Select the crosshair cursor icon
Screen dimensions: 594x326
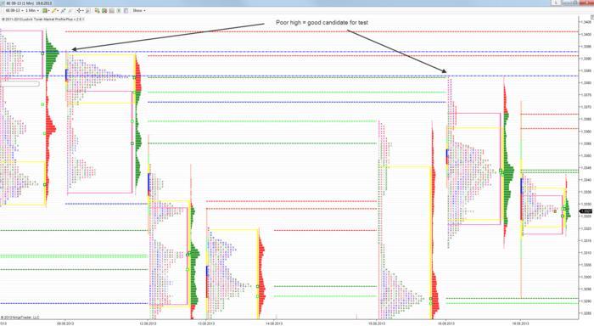click(79, 11)
